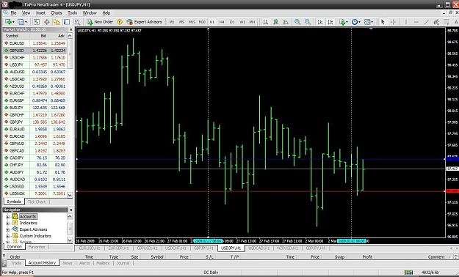Image resolution: width=459 pixels, height=277 pixels.
Task: Select the arrow Cursor tool
Action: pos(383,22)
